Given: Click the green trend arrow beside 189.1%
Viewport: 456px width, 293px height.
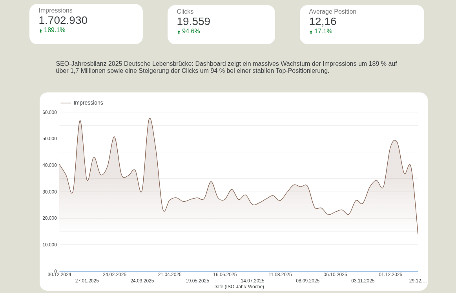Looking at the screenshot, I should 40,31.
